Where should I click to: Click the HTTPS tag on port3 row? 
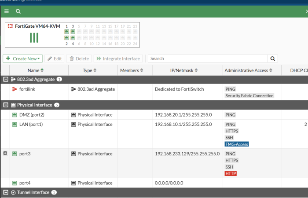tap(232, 160)
